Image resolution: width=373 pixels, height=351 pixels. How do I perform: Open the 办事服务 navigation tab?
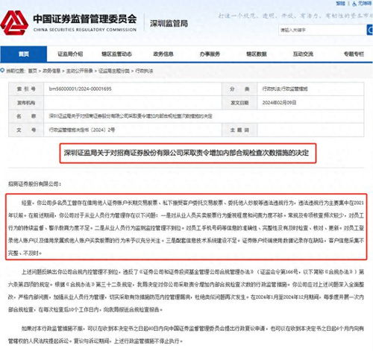(x=210, y=54)
